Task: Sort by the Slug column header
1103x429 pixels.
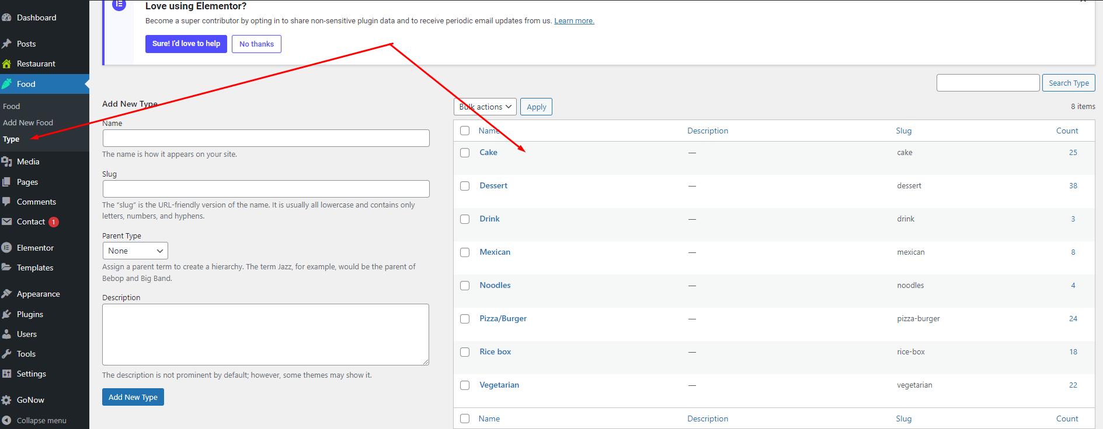Action: click(904, 131)
